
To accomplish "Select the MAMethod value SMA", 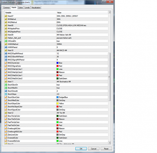I will point(59,19).
